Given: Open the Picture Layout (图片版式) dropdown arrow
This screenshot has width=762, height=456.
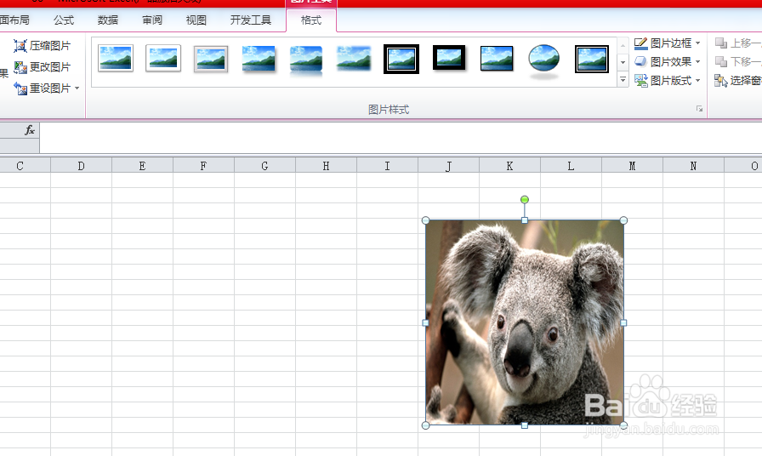Looking at the screenshot, I should (x=698, y=80).
